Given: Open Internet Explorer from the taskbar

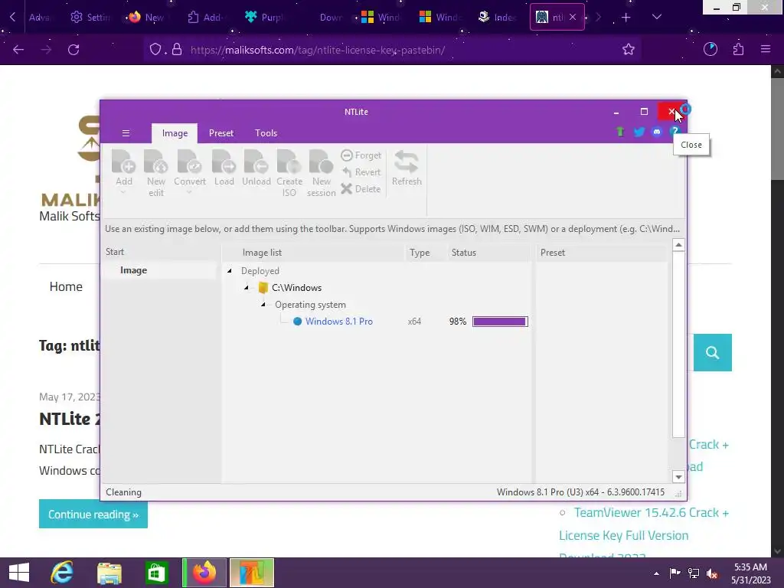Looking at the screenshot, I should [61, 573].
